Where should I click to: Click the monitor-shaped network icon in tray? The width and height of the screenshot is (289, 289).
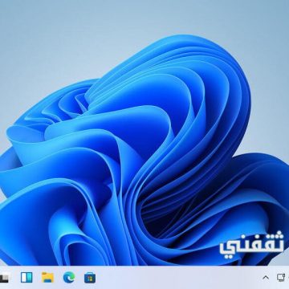[x=280, y=277]
